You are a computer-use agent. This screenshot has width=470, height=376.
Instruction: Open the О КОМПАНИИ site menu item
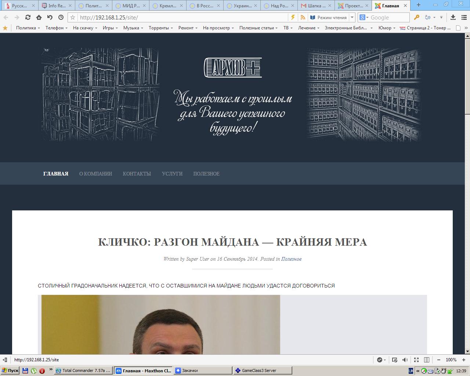click(x=95, y=174)
